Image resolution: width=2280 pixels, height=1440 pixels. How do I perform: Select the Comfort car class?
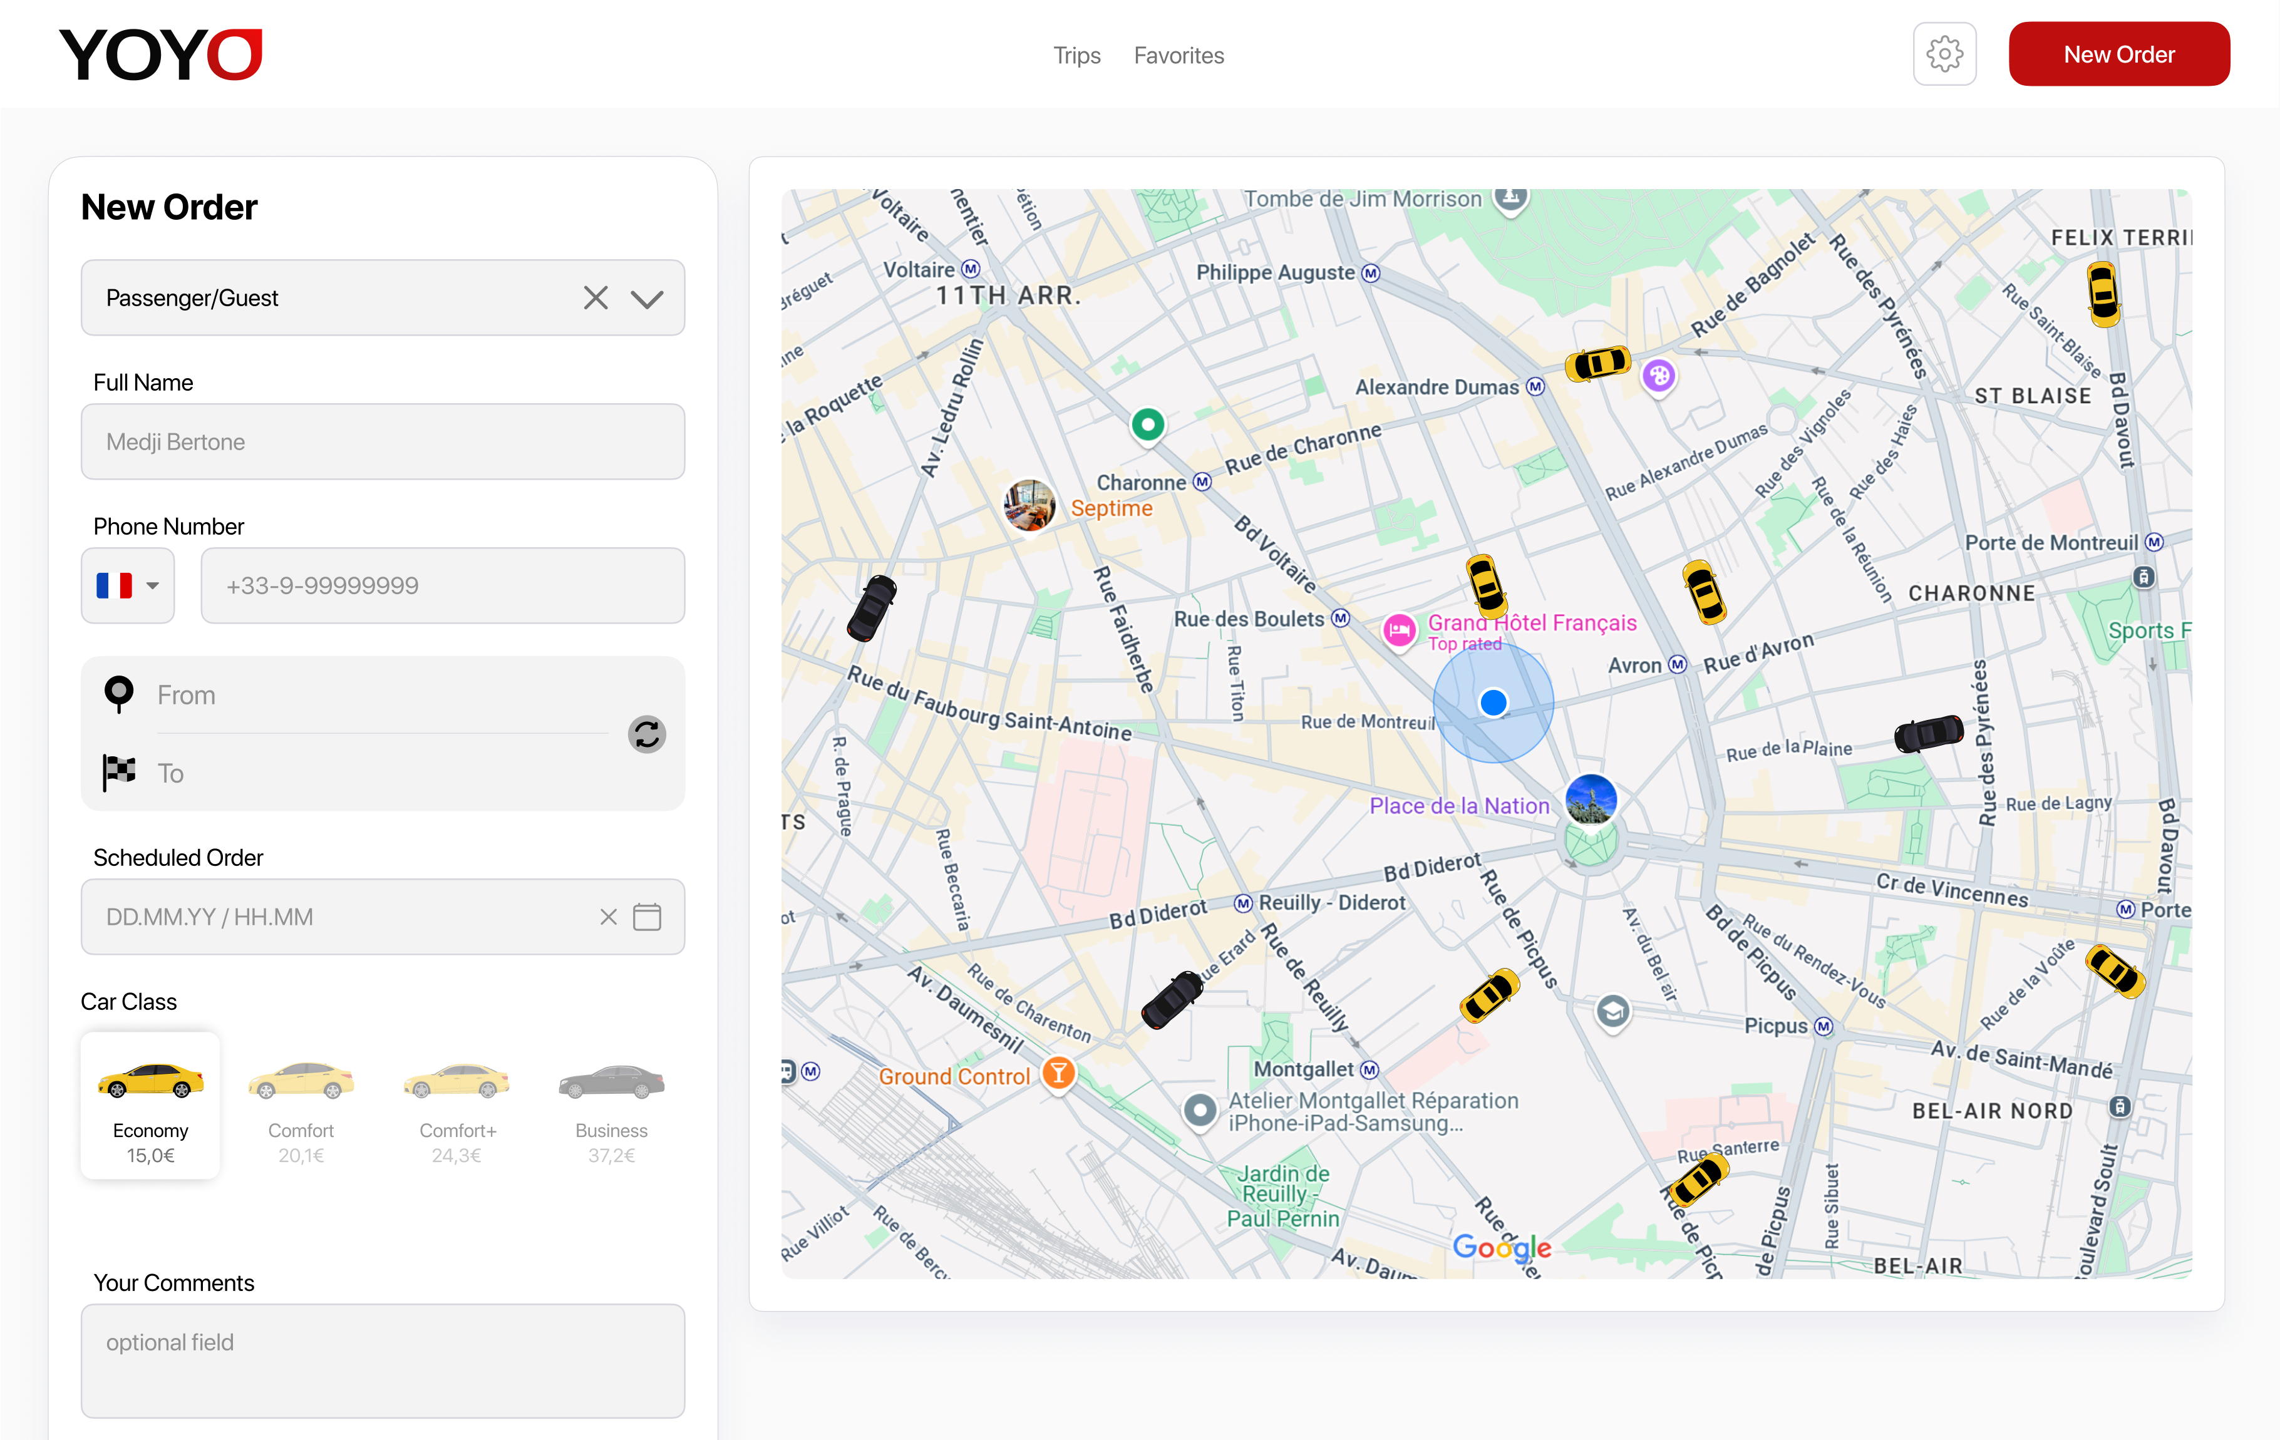[x=301, y=1105]
